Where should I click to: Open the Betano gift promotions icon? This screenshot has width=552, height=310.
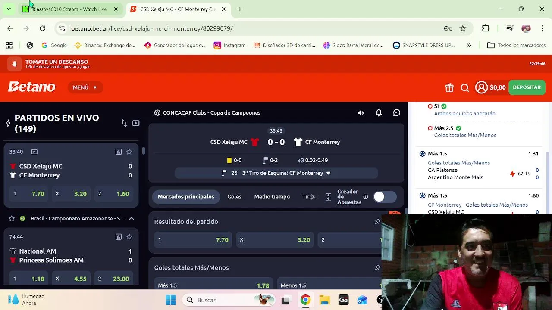449,87
